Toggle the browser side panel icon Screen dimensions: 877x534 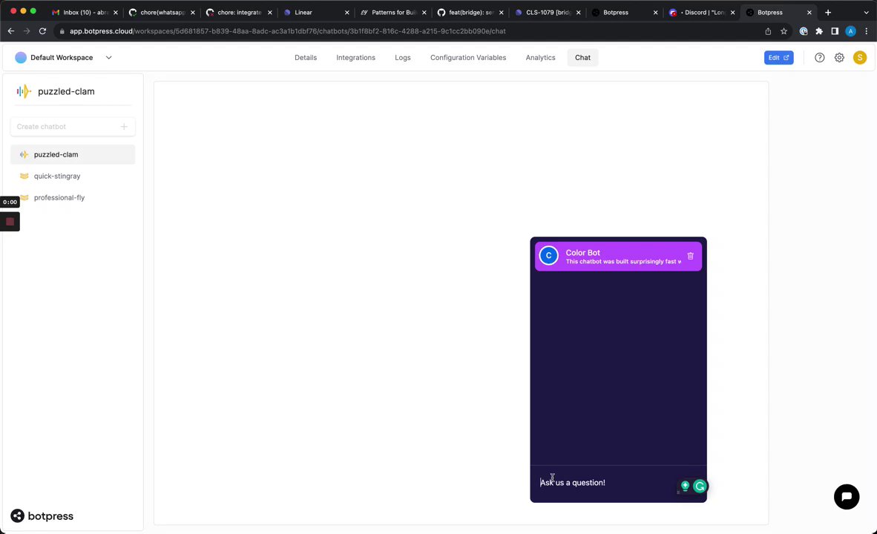pos(835,31)
